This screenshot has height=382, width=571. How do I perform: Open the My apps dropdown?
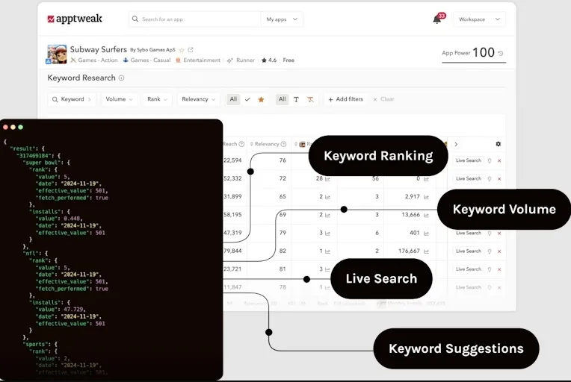(282, 19)
